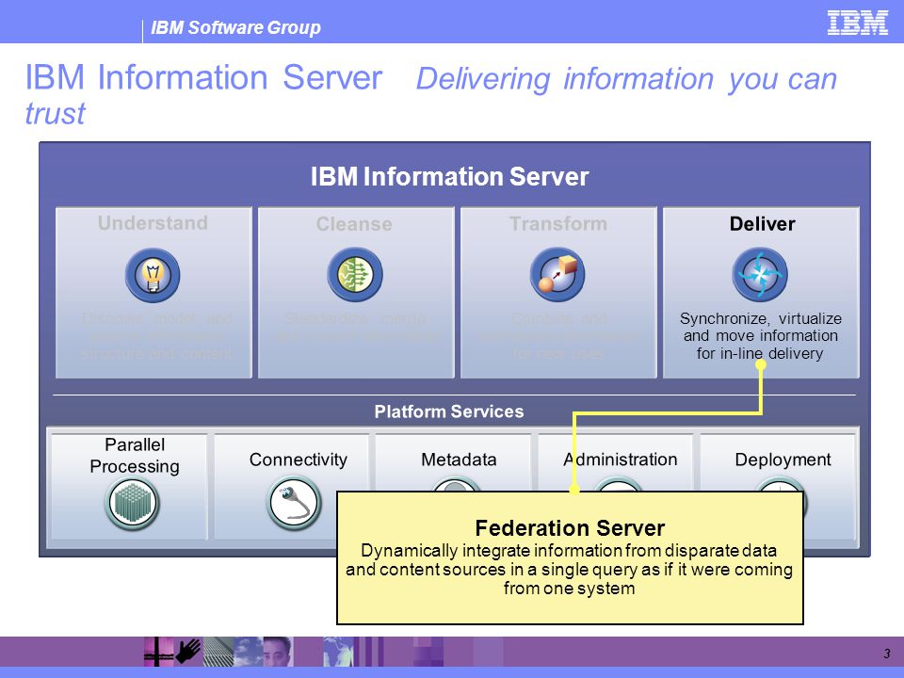Click the man's face image in footer

tap(278, 652)
